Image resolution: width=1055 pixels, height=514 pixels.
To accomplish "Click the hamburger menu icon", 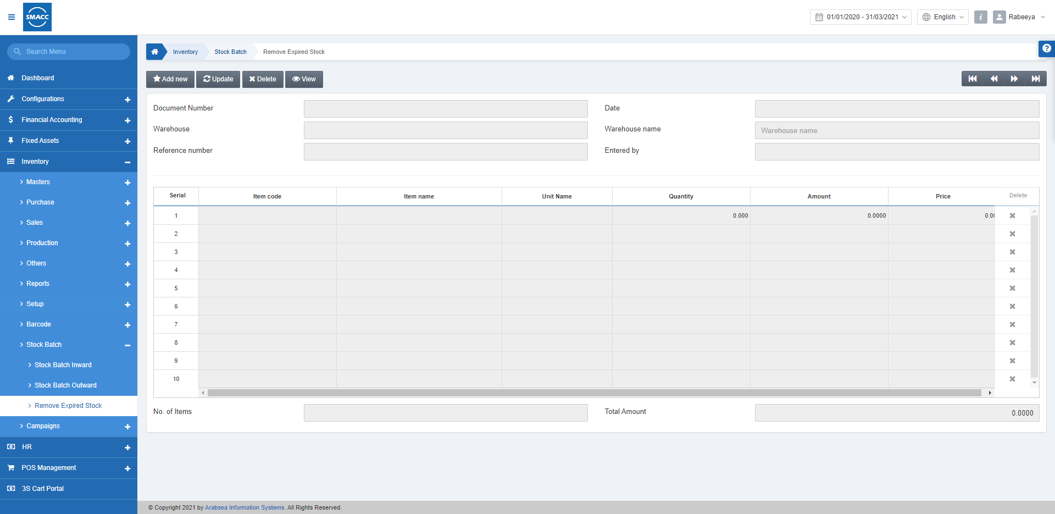I will click(x=11, y=17).
